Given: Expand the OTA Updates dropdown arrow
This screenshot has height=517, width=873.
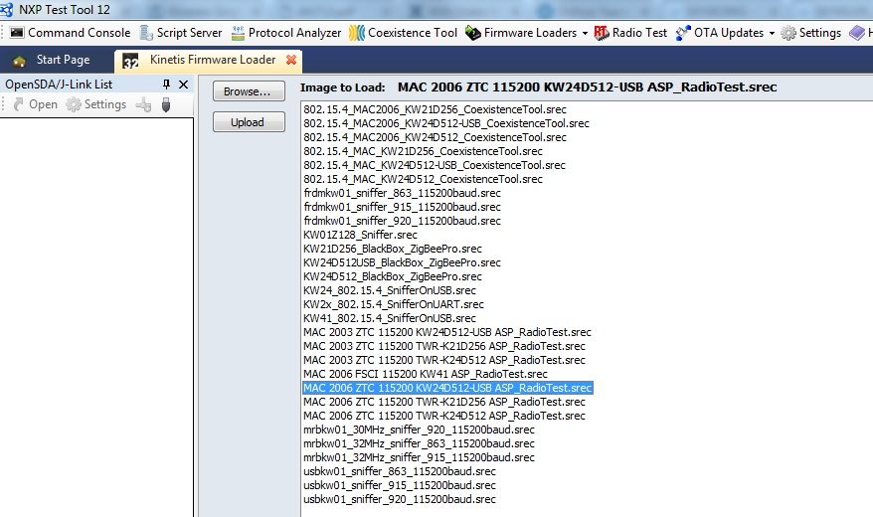Looking at the screenshot, I should (x=772, y=34).
